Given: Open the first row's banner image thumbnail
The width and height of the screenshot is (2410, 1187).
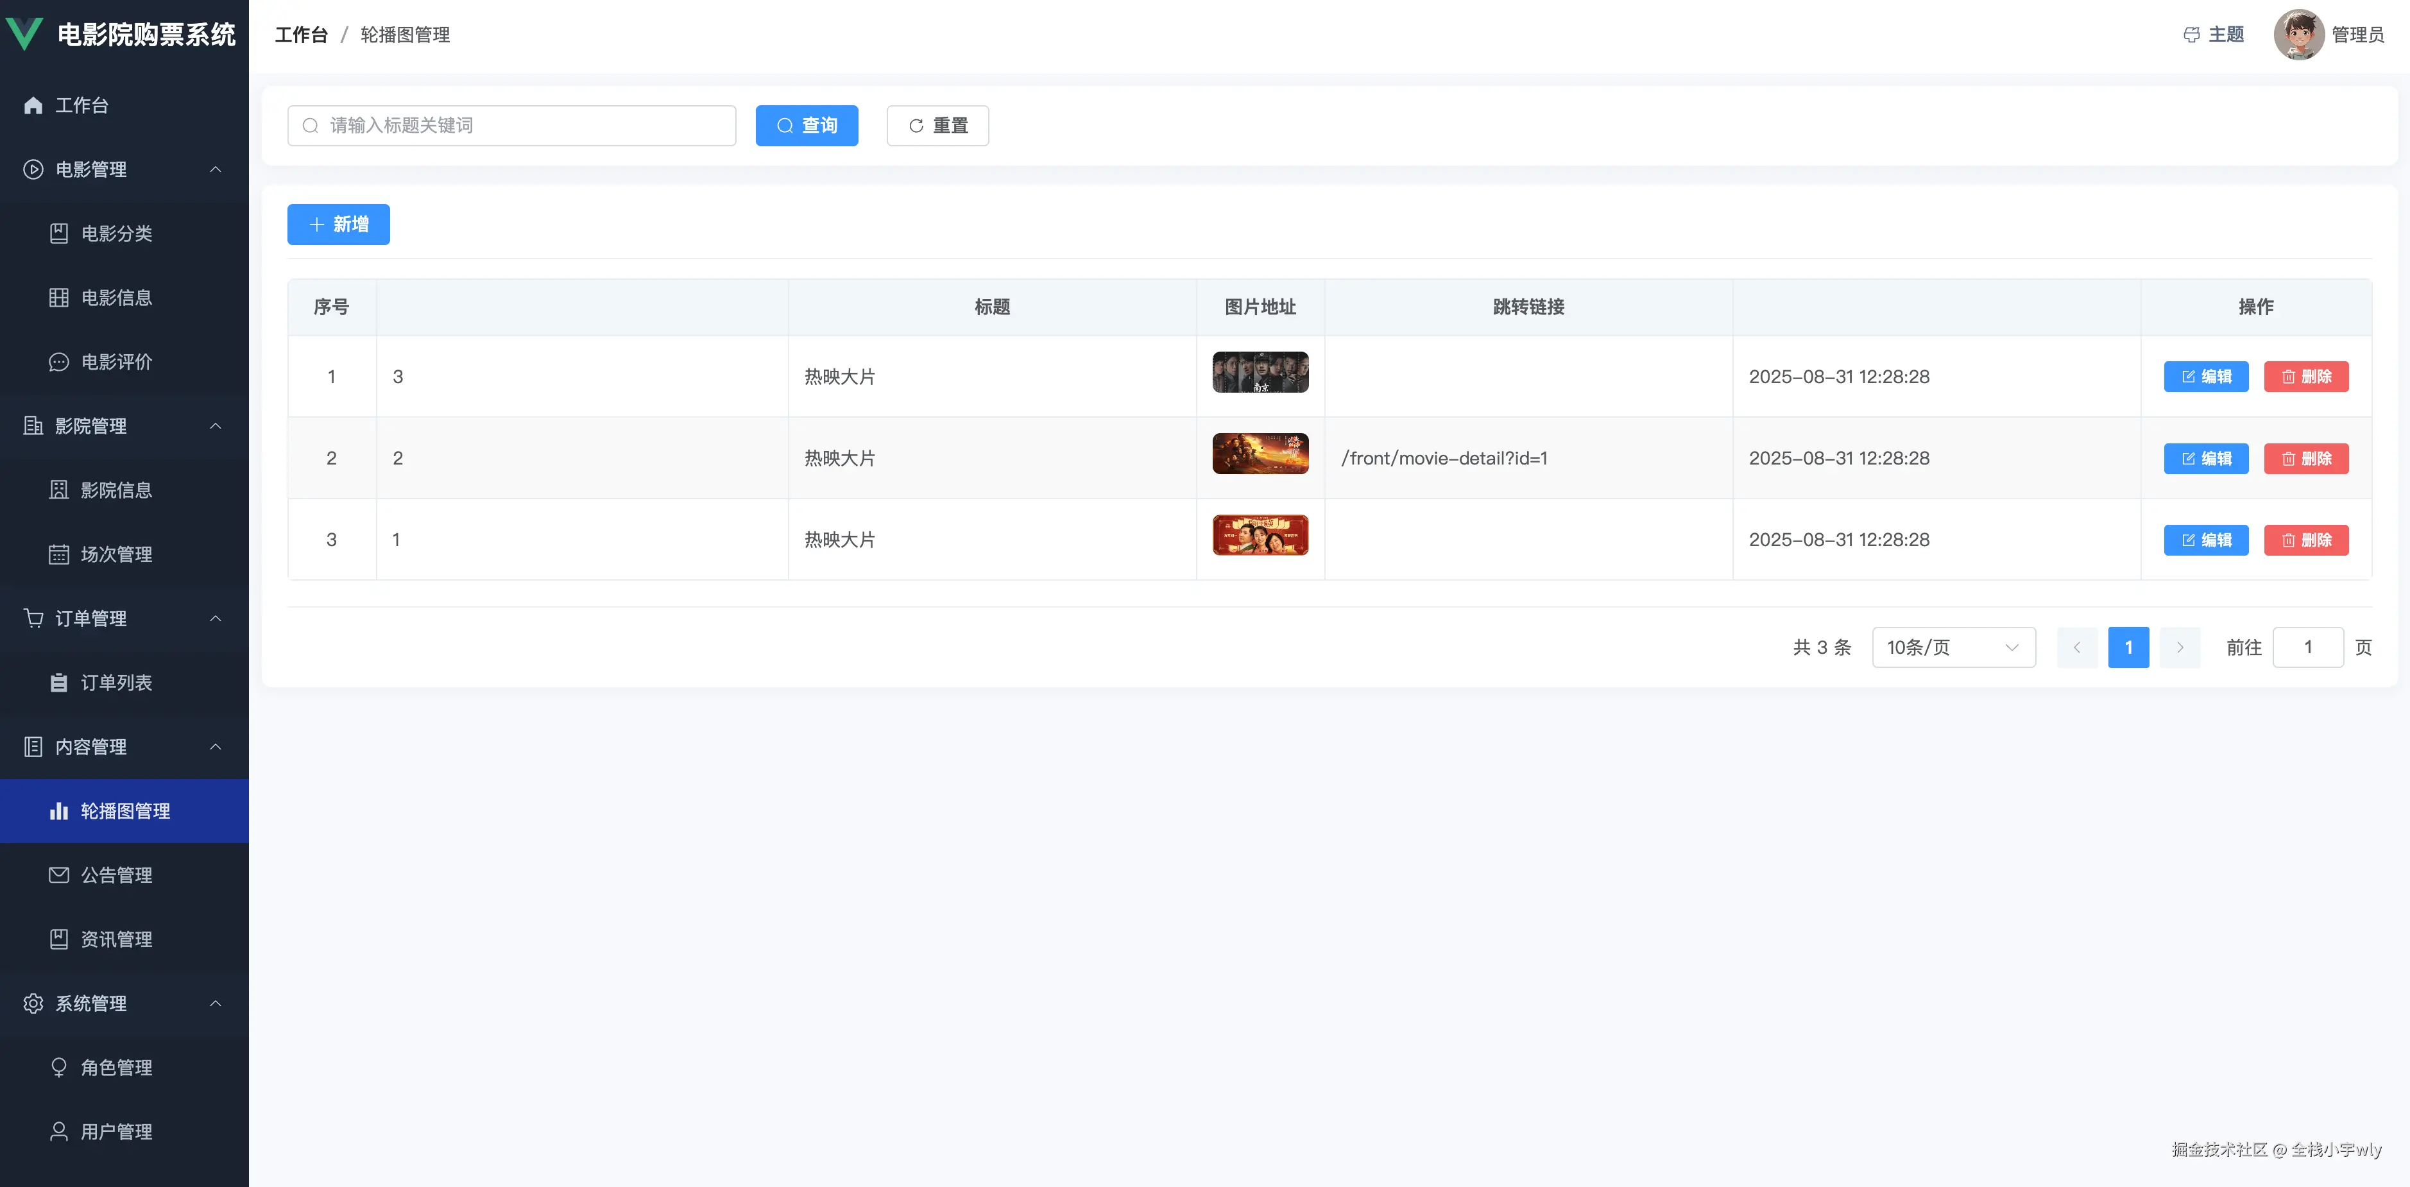Looking at the screenshot, I should pyautogui.click(x=1260, y=372).
